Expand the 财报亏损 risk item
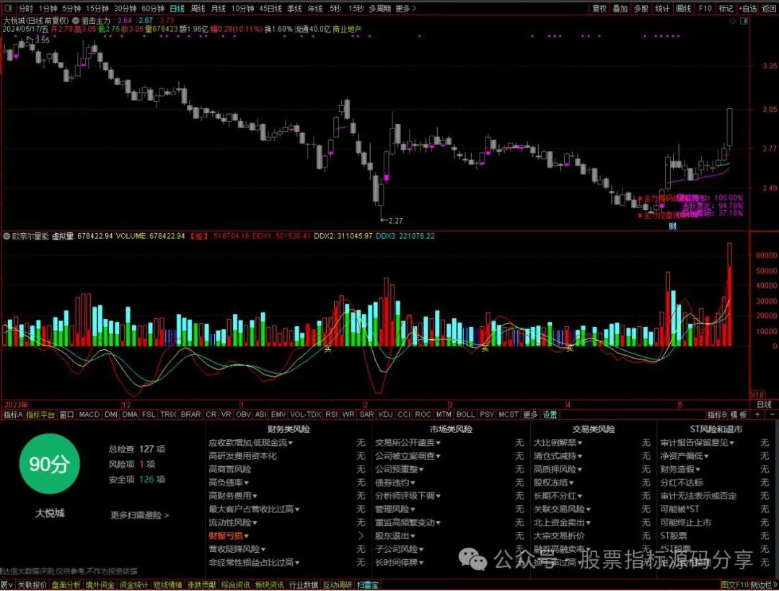779x591 pixels. (x=229, y=536)
